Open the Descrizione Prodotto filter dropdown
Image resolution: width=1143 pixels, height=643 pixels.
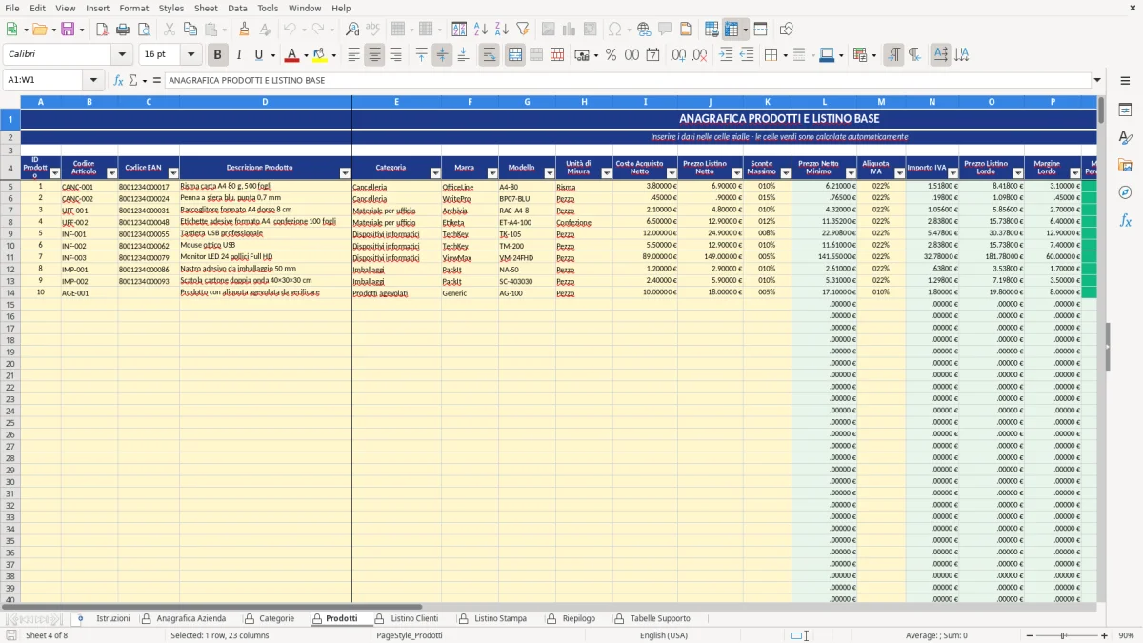click(x=345, y=173)
